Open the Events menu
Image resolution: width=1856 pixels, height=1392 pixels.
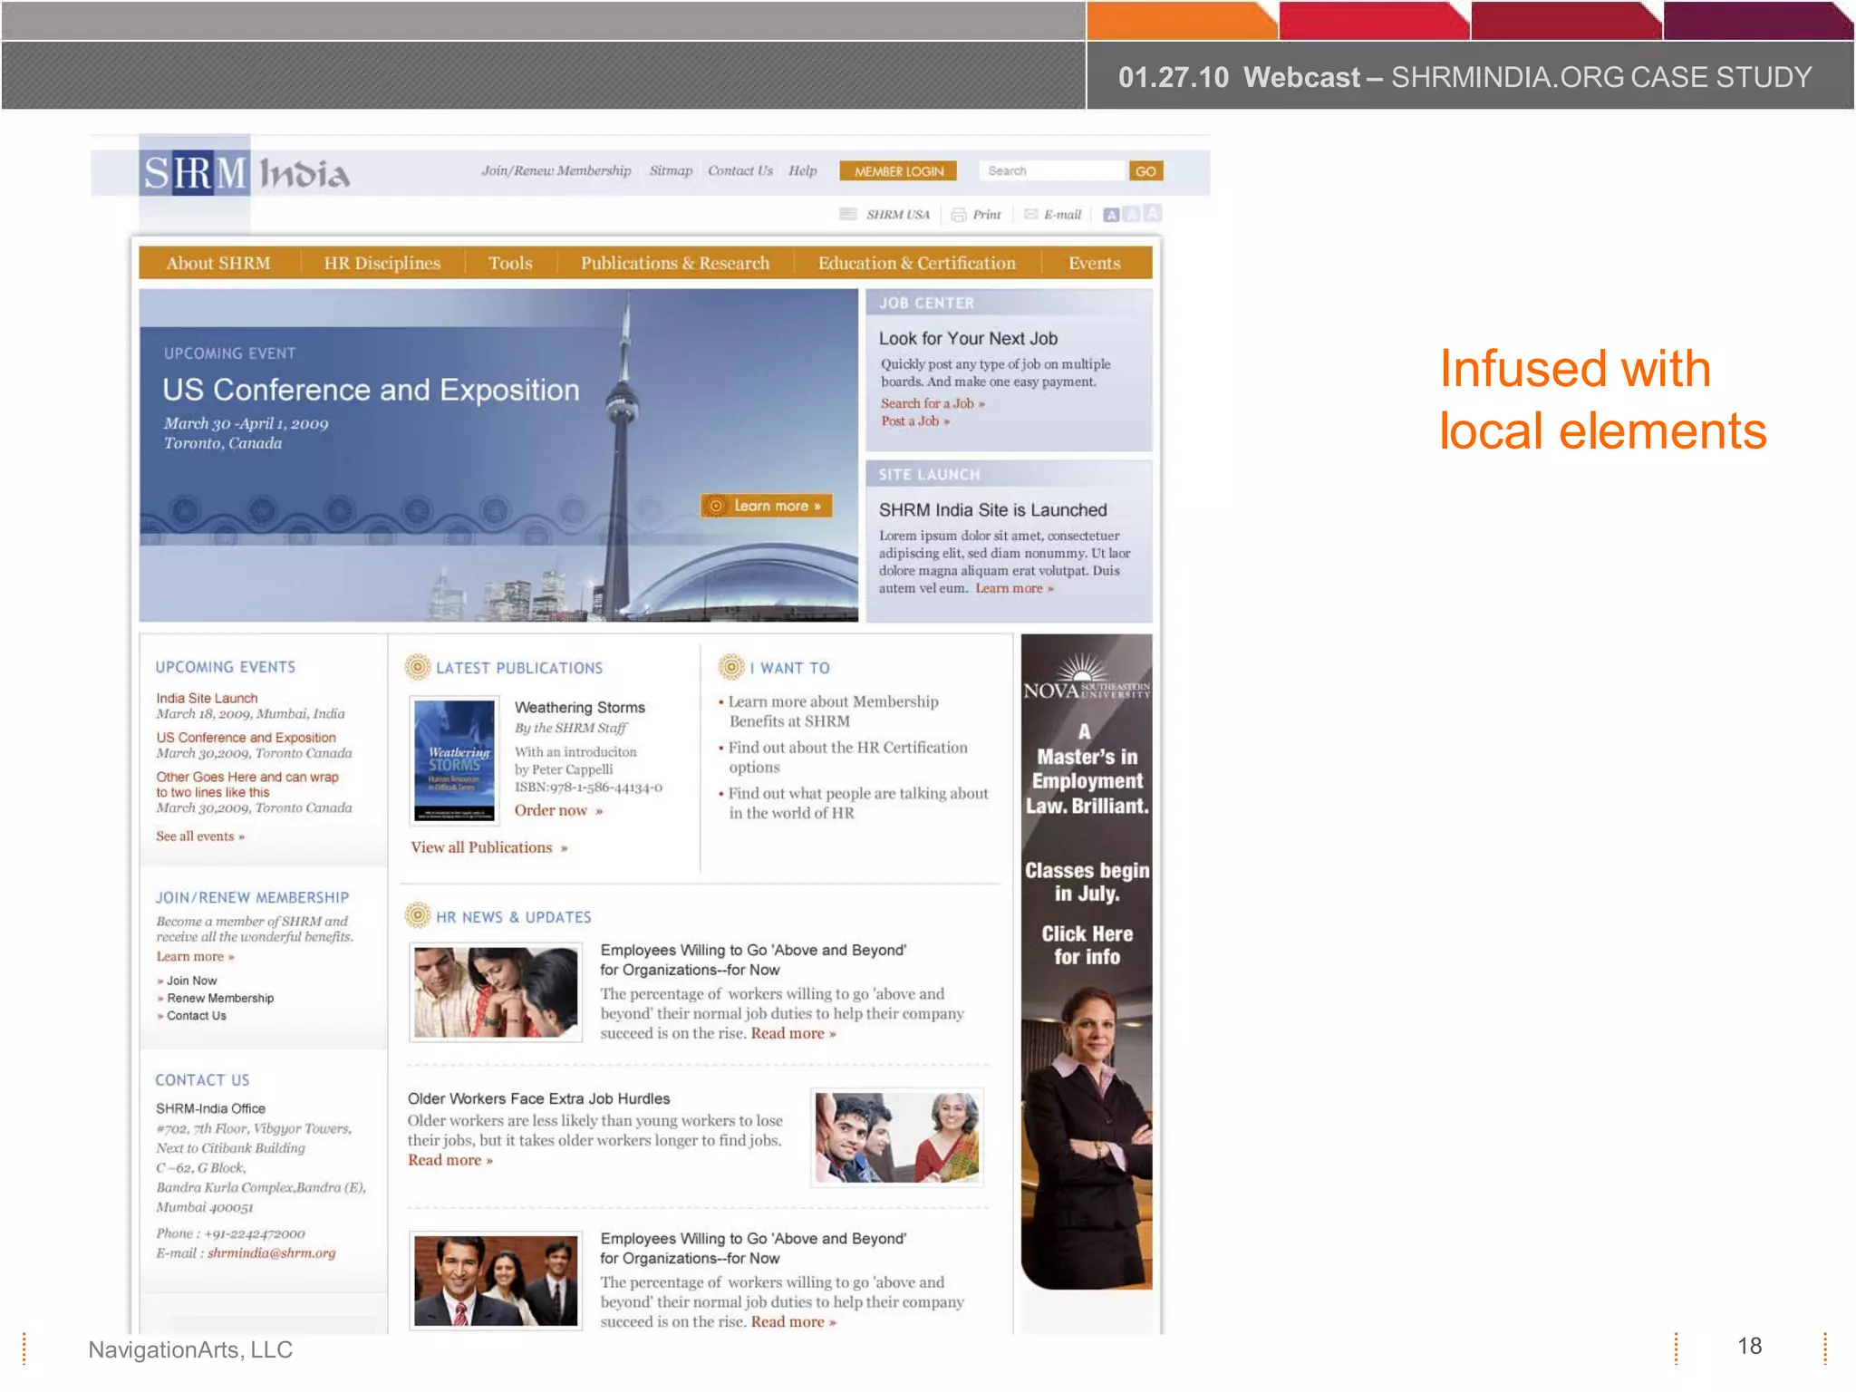click(x=1095, y=263)
